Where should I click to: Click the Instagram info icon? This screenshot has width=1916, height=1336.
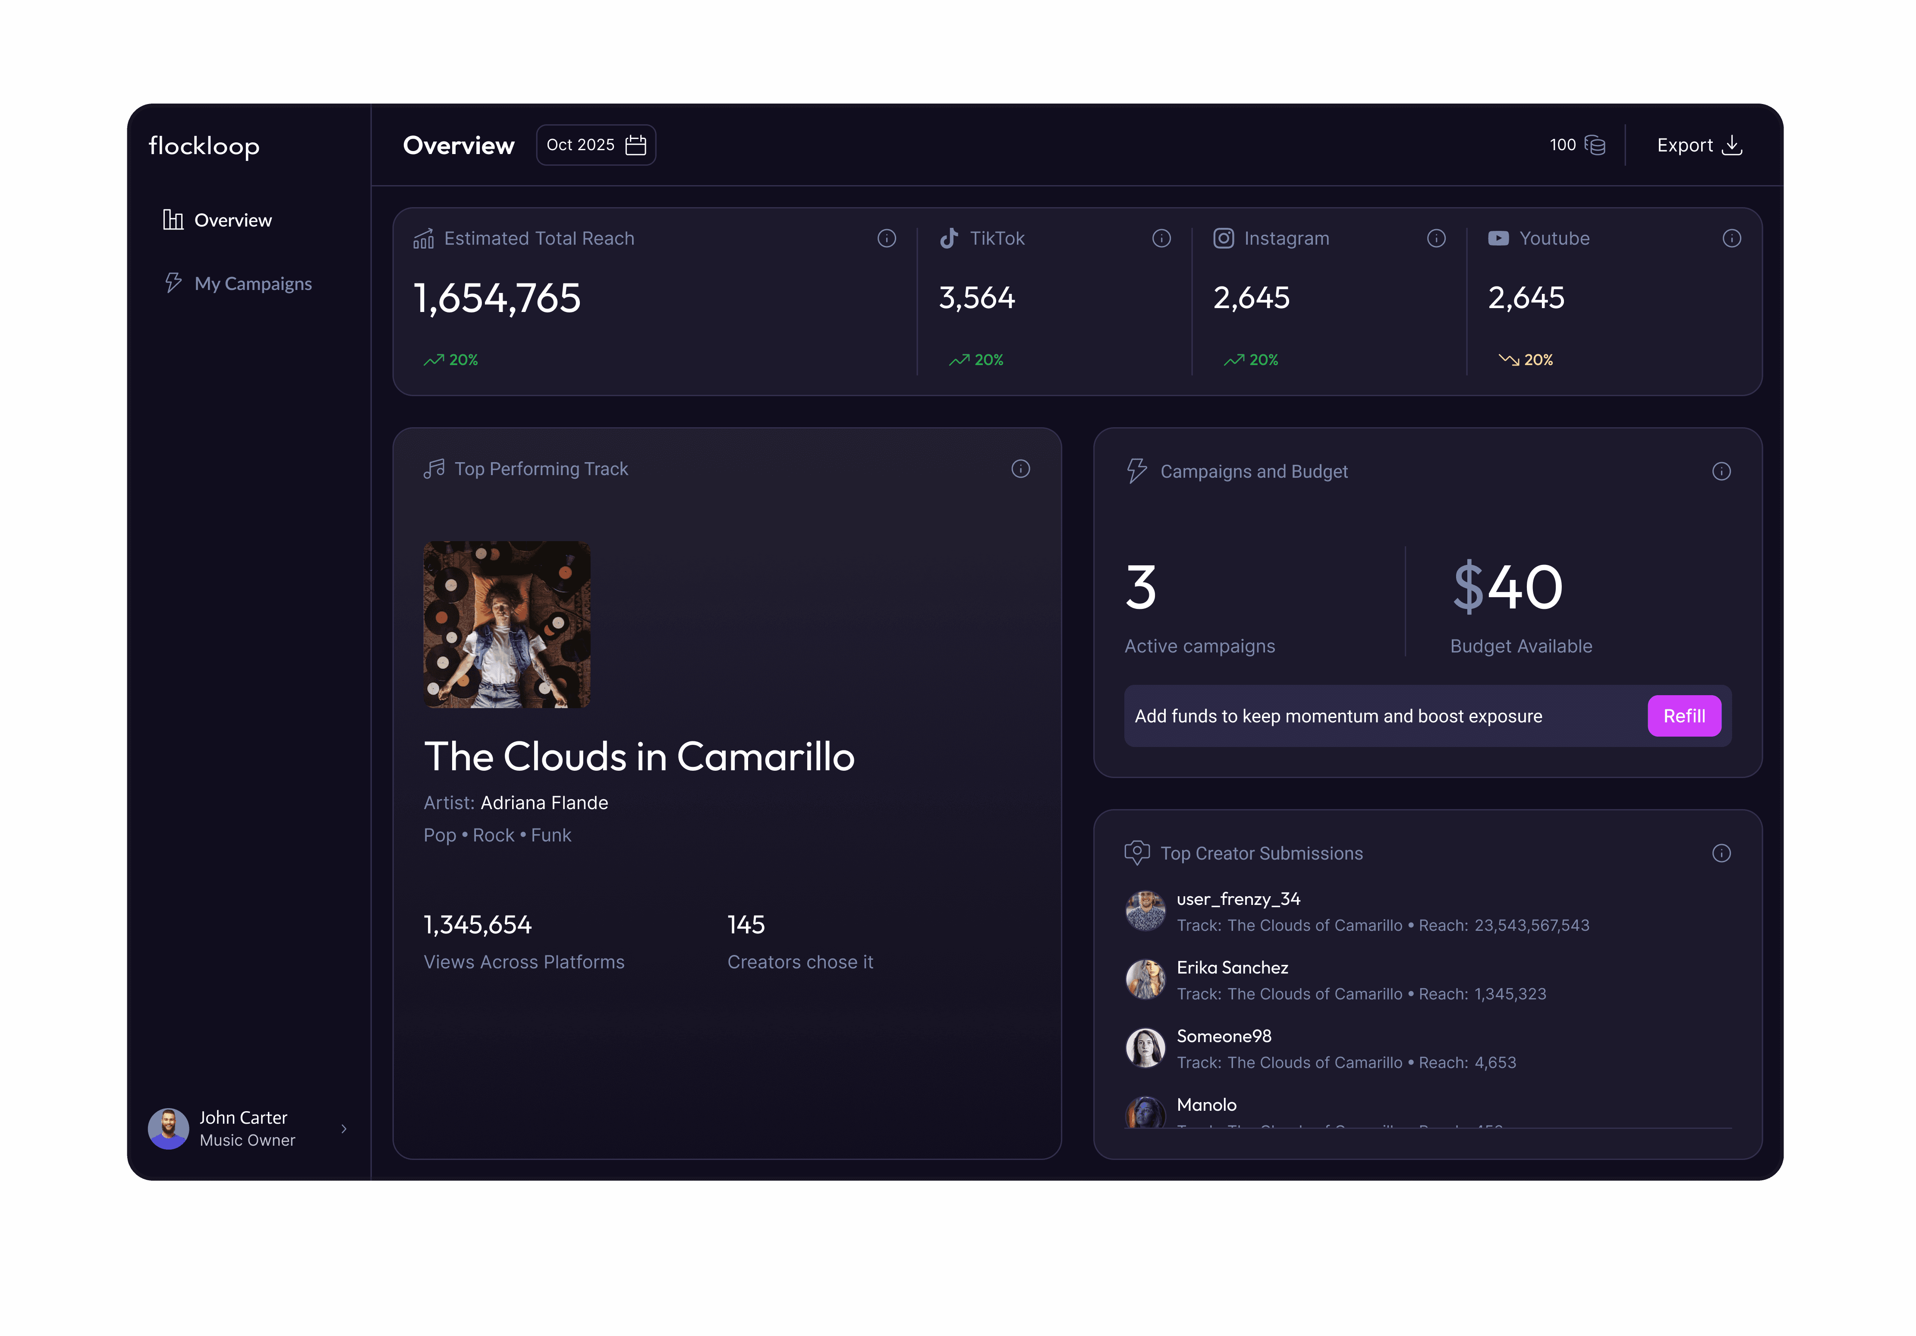1435,239
